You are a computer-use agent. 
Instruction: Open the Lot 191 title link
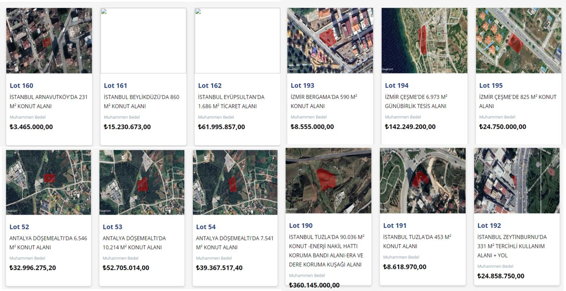coord(395,225)
